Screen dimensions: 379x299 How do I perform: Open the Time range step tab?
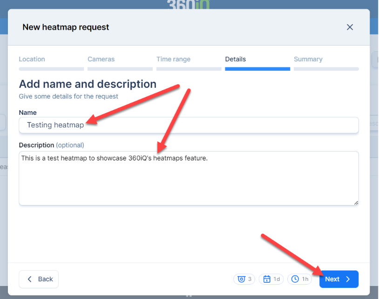click(173, 59)
